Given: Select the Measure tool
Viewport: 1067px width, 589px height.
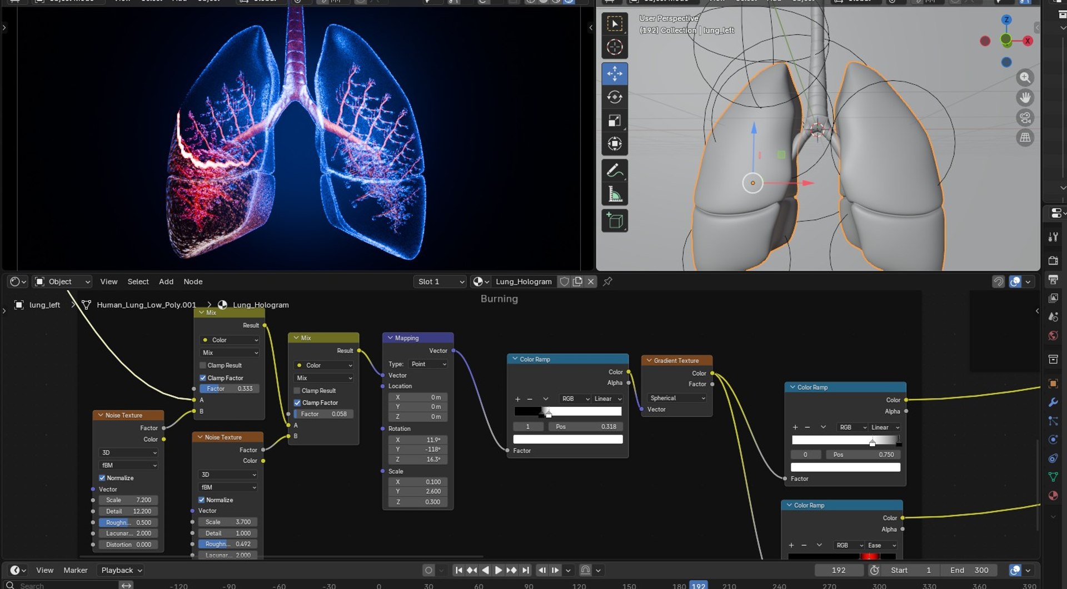Looking at the screenshot, I should (615, 194).
